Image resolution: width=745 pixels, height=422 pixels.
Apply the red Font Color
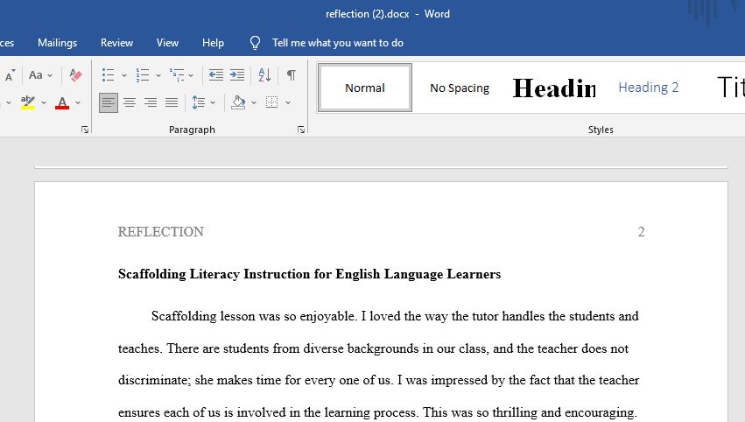tap(62, 102)
